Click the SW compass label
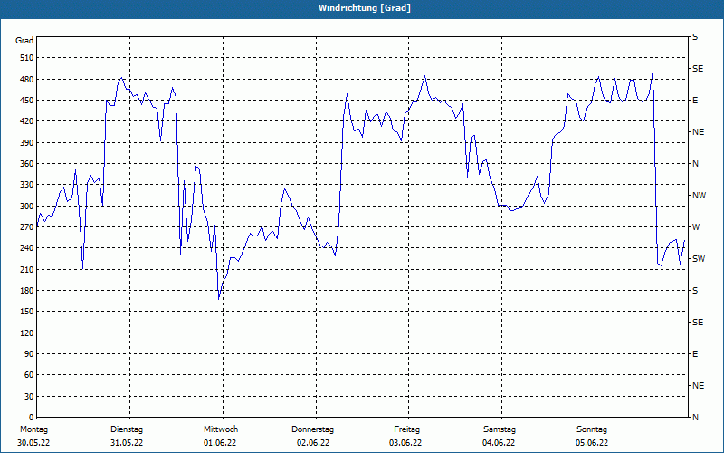Viewport: 724px width, 453px height. [x=699, y=259]
